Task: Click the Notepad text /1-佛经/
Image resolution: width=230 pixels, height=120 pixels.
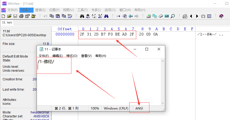Action: tap(46, 62)
